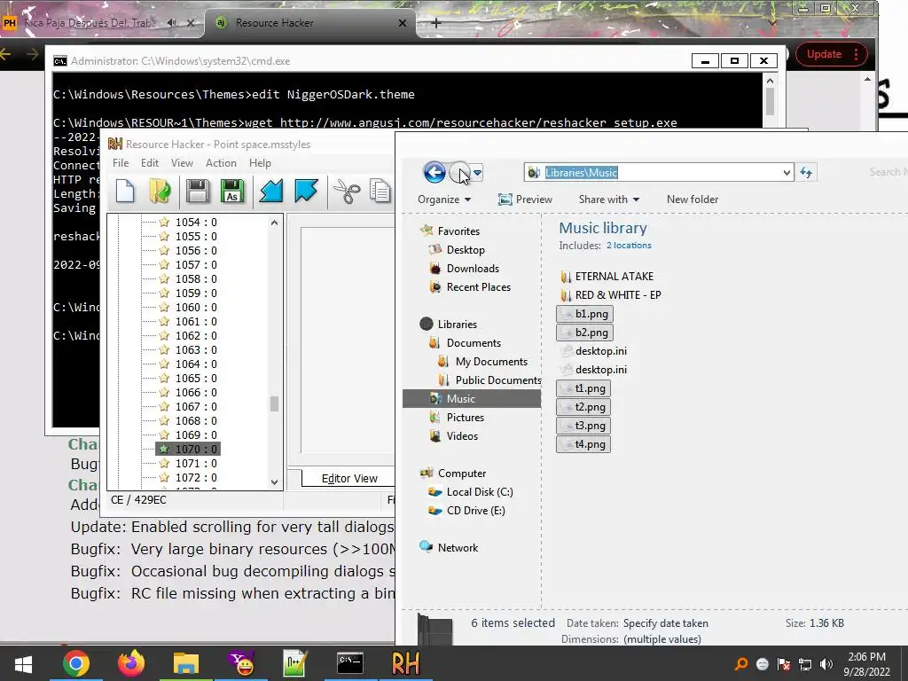Click Save As icon in Resource Hacker
The image size is (908, 681).
click(x=232, y=192)
